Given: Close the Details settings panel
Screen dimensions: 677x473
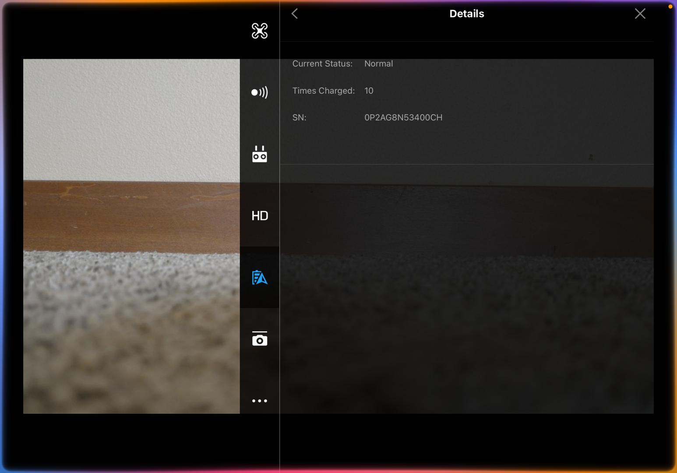Looking at the screenshot, I should point(640,14).
